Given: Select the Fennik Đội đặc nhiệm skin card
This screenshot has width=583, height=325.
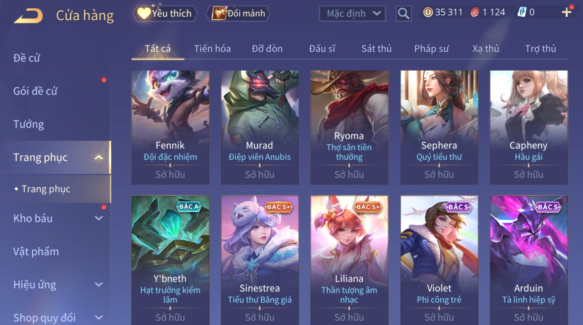Looking at the screenshot, I should coord(170,127).
